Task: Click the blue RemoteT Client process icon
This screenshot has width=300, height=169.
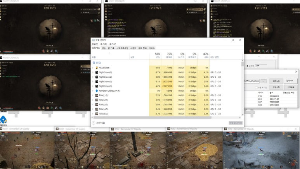Action: [97, 91]
